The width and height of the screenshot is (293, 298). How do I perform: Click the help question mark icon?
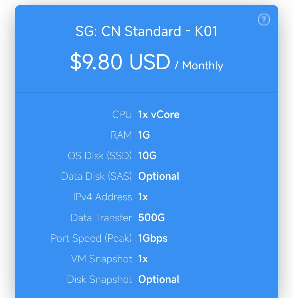(264, 20)
